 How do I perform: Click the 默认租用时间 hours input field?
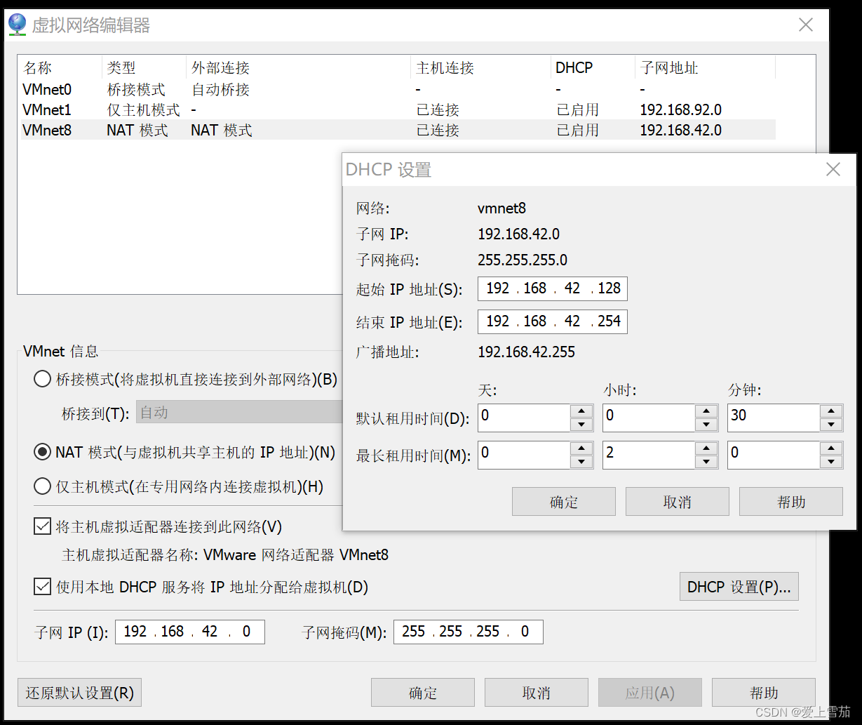649,418
